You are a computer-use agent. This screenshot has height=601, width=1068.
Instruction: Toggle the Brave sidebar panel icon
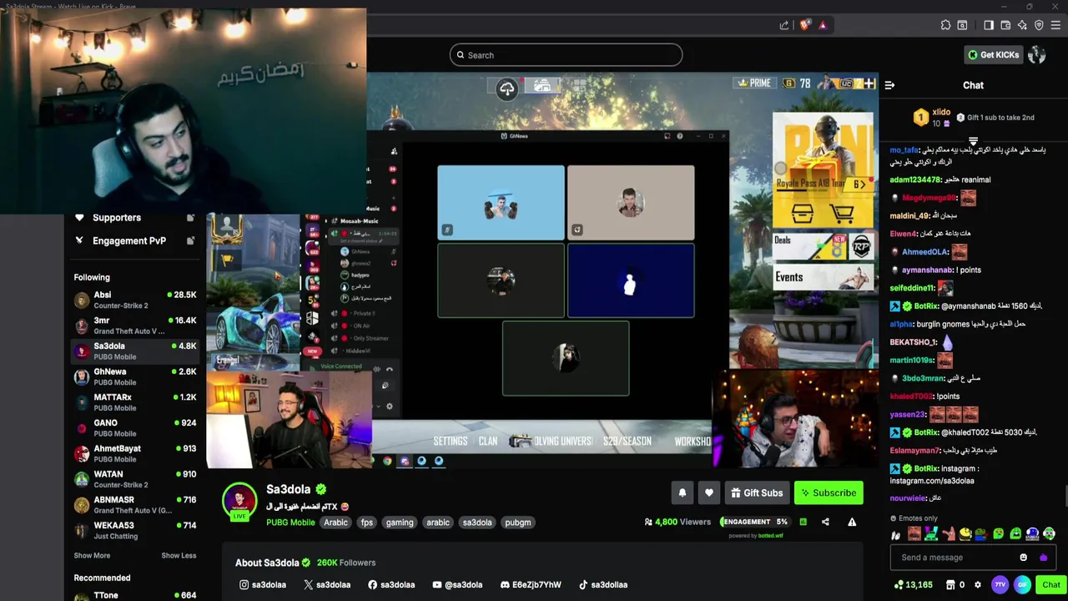989,25
